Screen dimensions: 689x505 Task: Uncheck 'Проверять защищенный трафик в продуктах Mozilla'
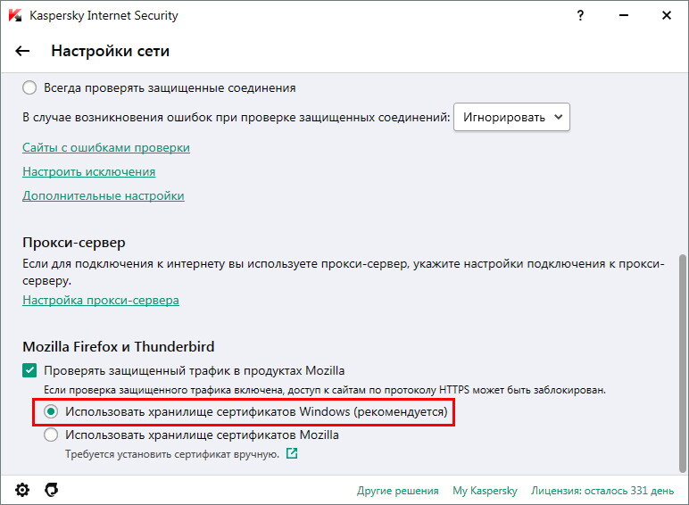pos(29,370)
